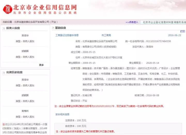186x135 pixels.
Task: Click 胡朝晖 in 出资历史信息
Action: pyautogui.click(x=25, y=95)
